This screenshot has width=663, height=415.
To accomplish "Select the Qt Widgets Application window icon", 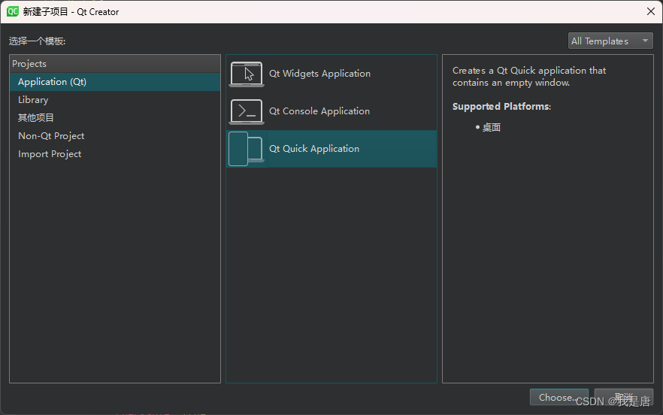I will coord(247,74).
